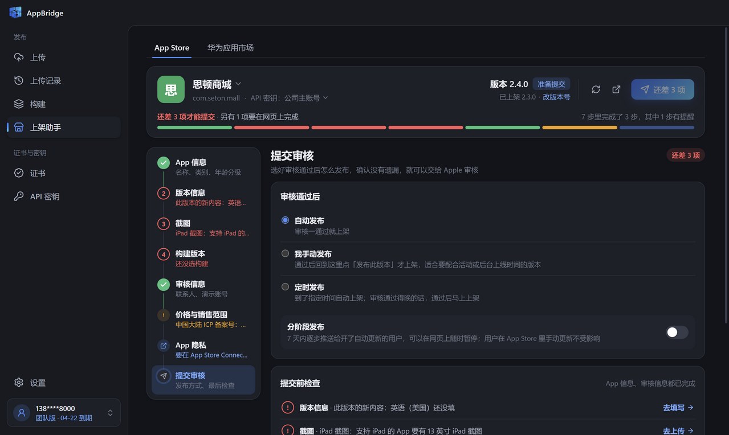Click first green progress bar segment
The width and height of the screenshot is (729, 435).
point(194,128)
